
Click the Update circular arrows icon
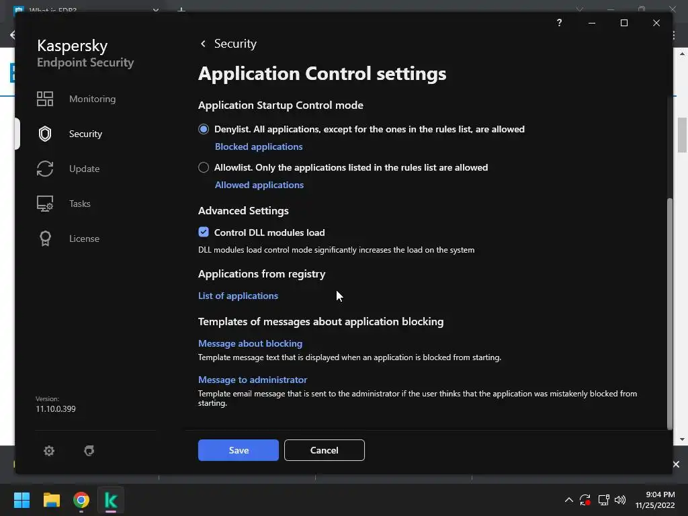tap(45, 169)
